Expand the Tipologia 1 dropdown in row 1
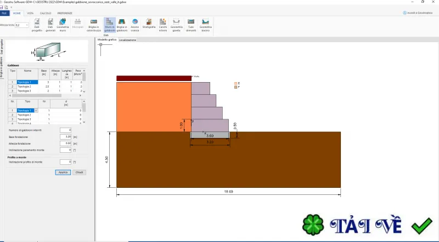The height and width of the screenshot is (242, 439). (36, 111)
